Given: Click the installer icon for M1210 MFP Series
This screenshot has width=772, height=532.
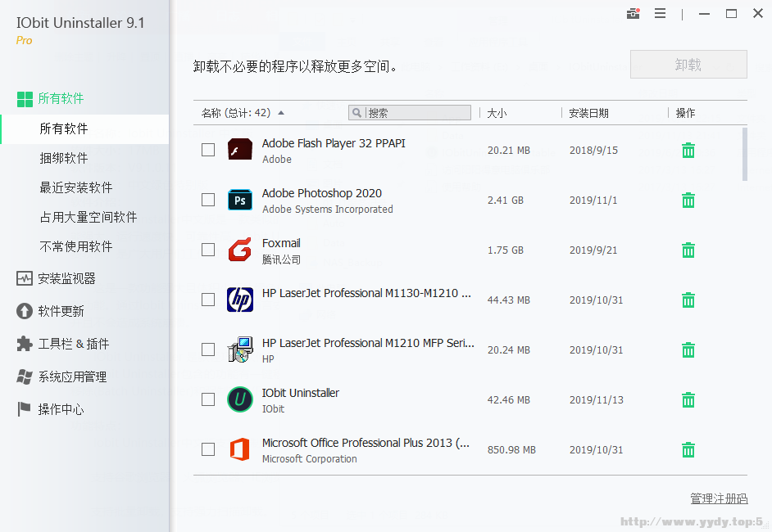Looking at the screenshot, I should (x=240, y=349).
